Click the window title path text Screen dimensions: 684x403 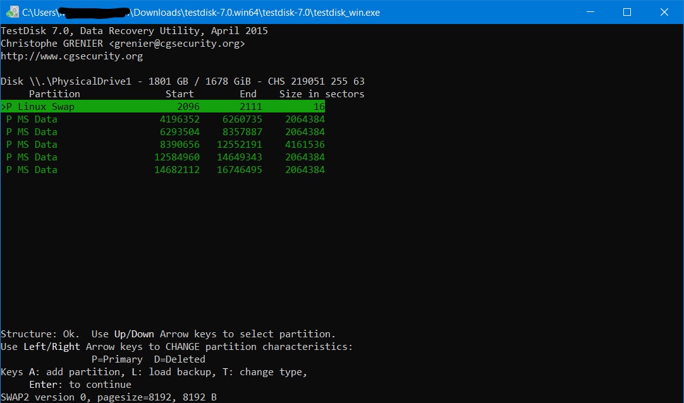pos(201,12)
